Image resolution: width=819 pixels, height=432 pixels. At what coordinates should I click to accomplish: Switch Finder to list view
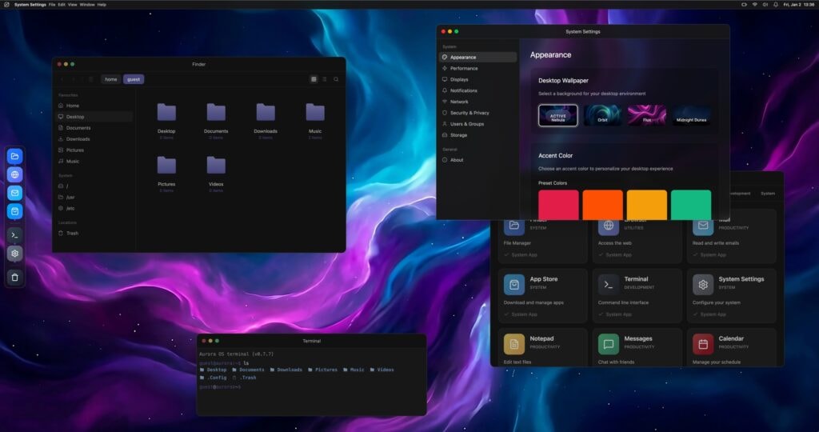pos(325,79)
